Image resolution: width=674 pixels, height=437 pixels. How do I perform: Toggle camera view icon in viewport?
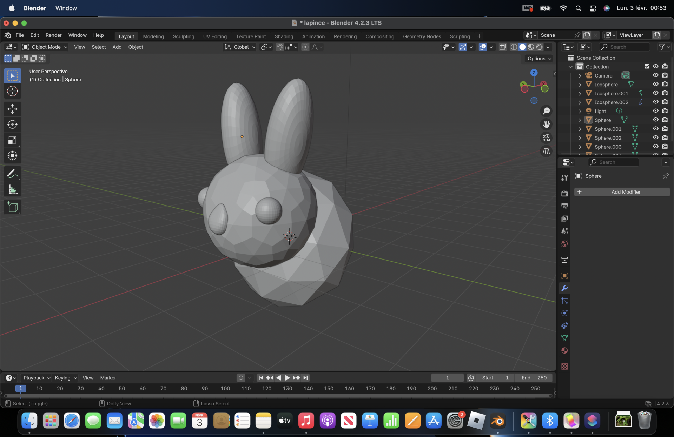click(x=546, y=138)
